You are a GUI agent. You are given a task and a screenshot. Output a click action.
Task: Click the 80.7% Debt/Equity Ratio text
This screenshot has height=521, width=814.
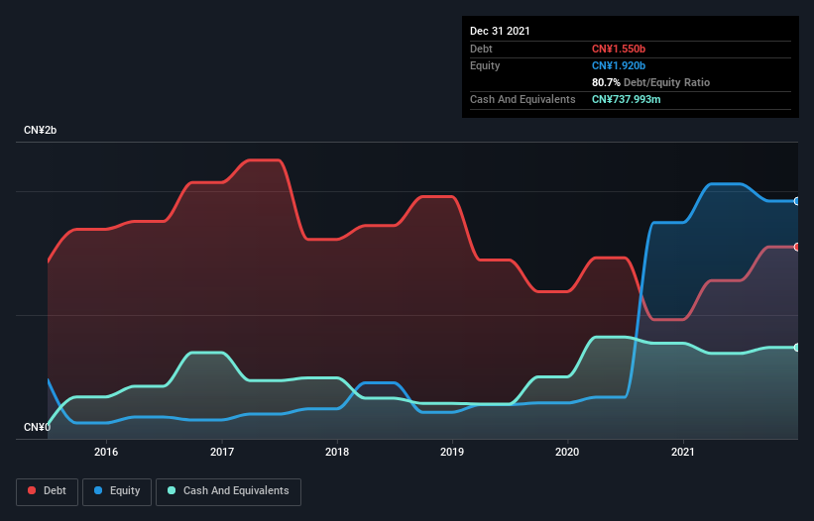pyautogui.click(x=650, y=82)
